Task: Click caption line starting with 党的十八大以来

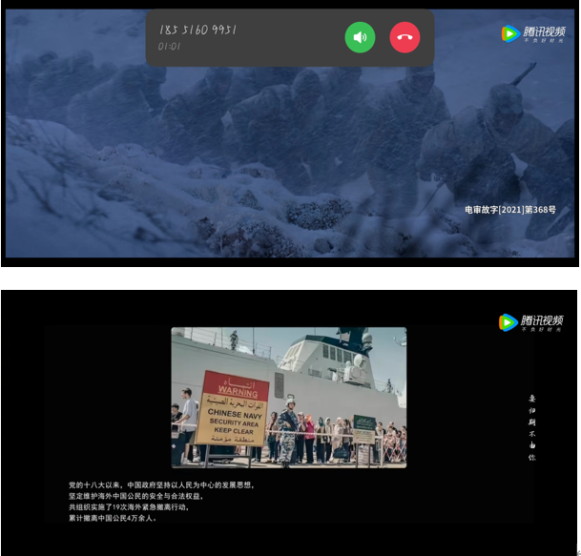Action: click(161, 484)
